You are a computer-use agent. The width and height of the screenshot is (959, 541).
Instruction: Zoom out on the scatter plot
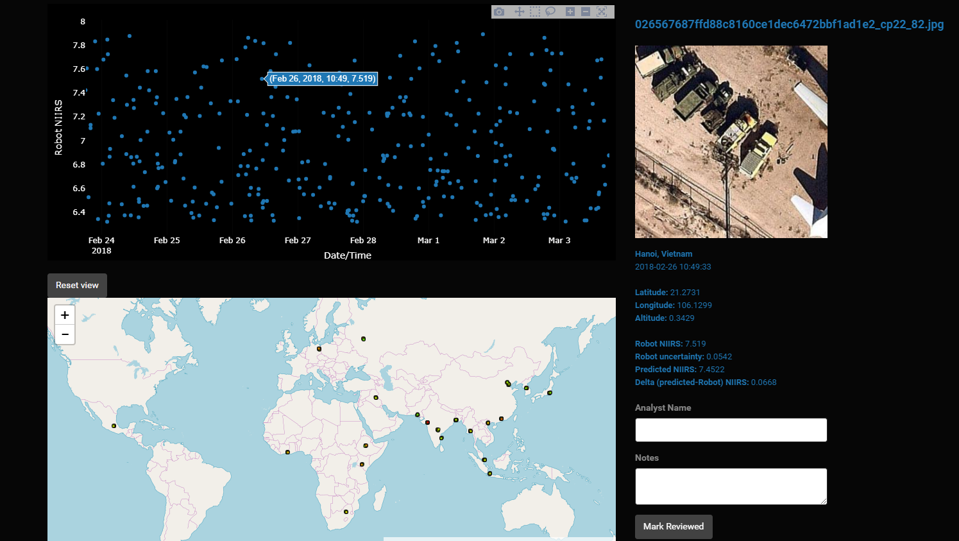coord(586,12)
